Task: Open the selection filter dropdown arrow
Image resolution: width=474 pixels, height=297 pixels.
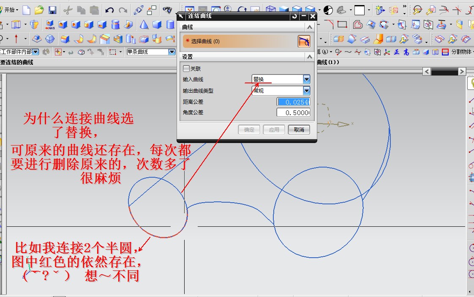Action: point(64,52)
